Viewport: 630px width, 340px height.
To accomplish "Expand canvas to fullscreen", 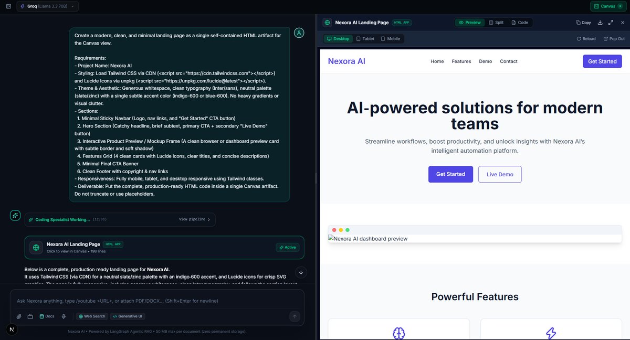I will (611, 23).
